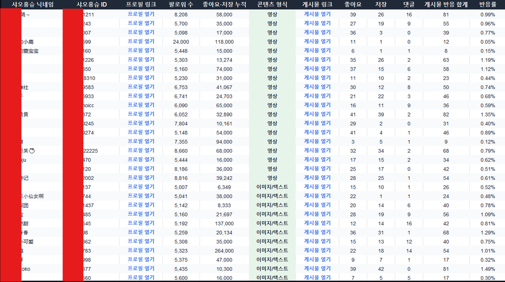This screenshot has height=282, width=505.
Task: Select the 7,355 followers cell
Action: tap(181, 142)
